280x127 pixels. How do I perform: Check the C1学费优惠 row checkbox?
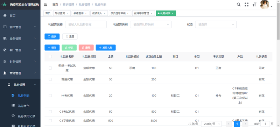(50, 121)
